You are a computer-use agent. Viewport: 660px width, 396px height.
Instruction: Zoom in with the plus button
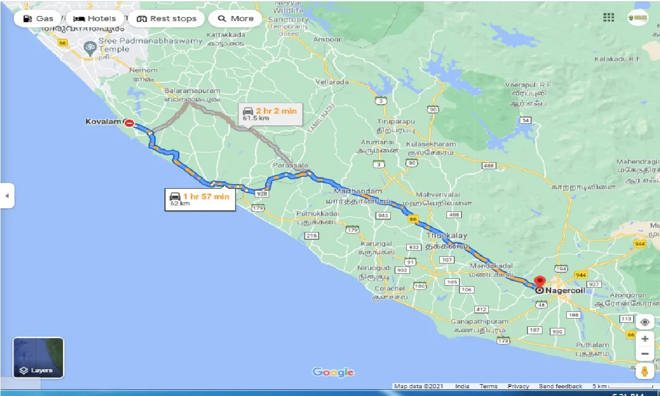click(x=645, y=339)
